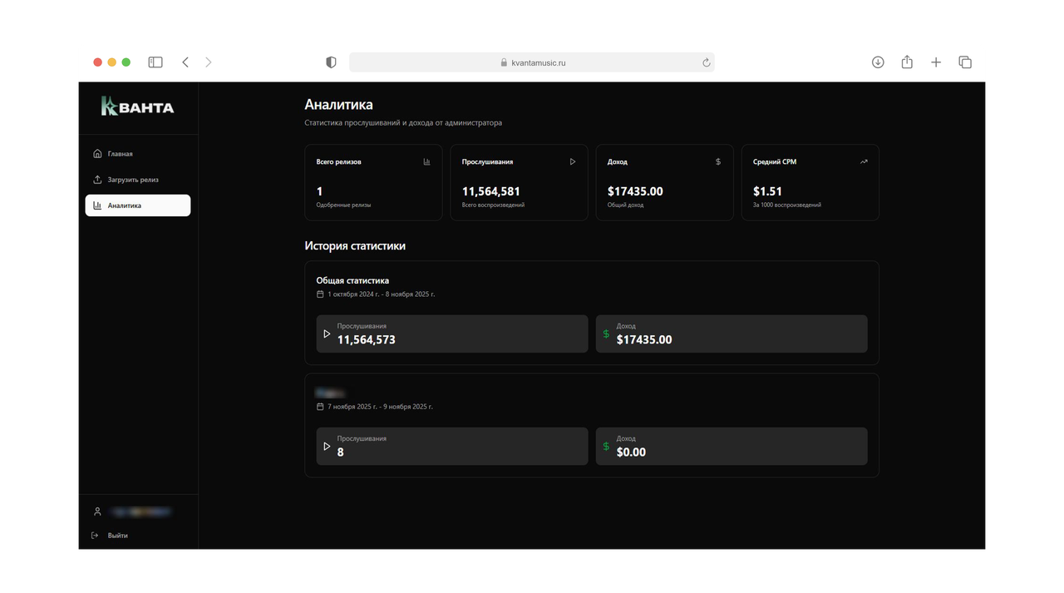Open the Загрузить релиз page
This screenshot has height=593, width=1064.
click(x=138, y=180)
